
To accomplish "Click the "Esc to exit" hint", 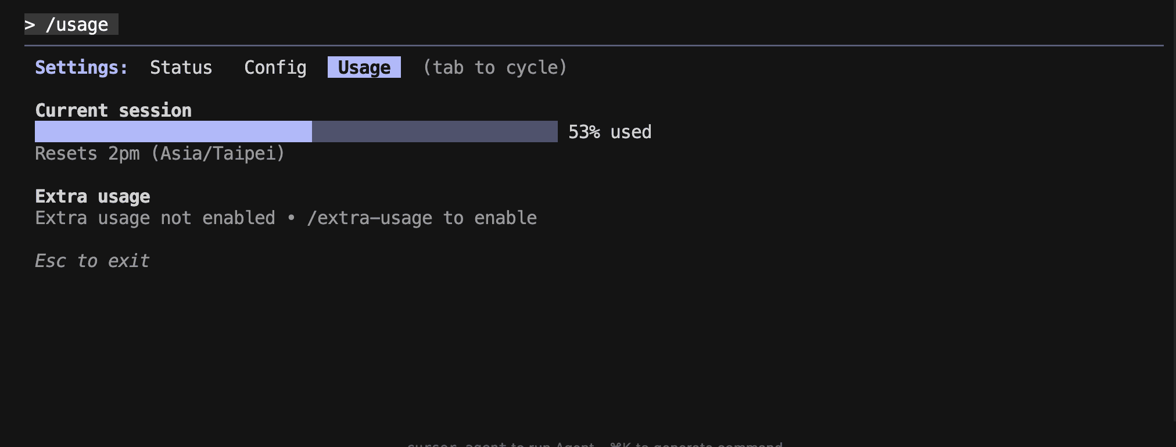I will (92, 261).
